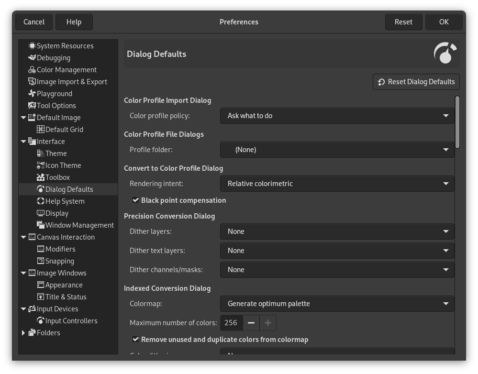Disable Black point compensation
This screenshot has height=374, width=478.
pos(135,200)
